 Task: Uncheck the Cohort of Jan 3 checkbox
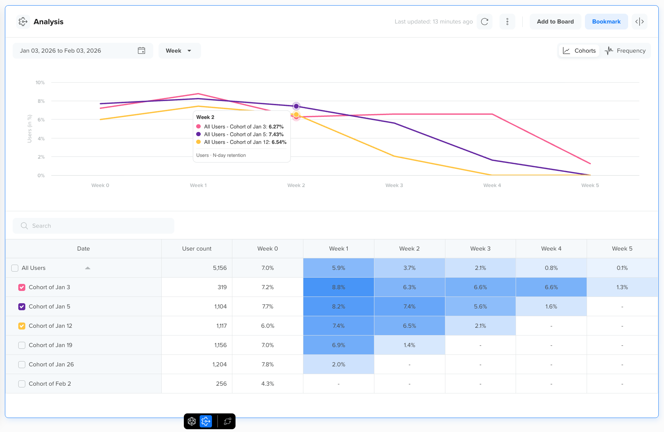pos(22,287)
